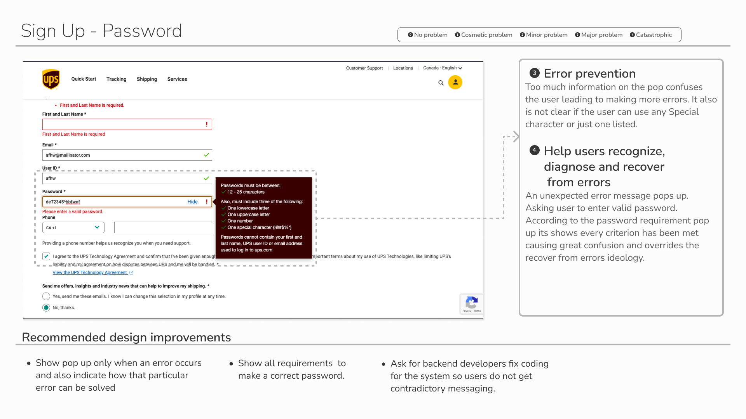The image size is (746, 419).
Task: Select 'Yes, send me these emails' radio
Action: (x=46, y=296)
